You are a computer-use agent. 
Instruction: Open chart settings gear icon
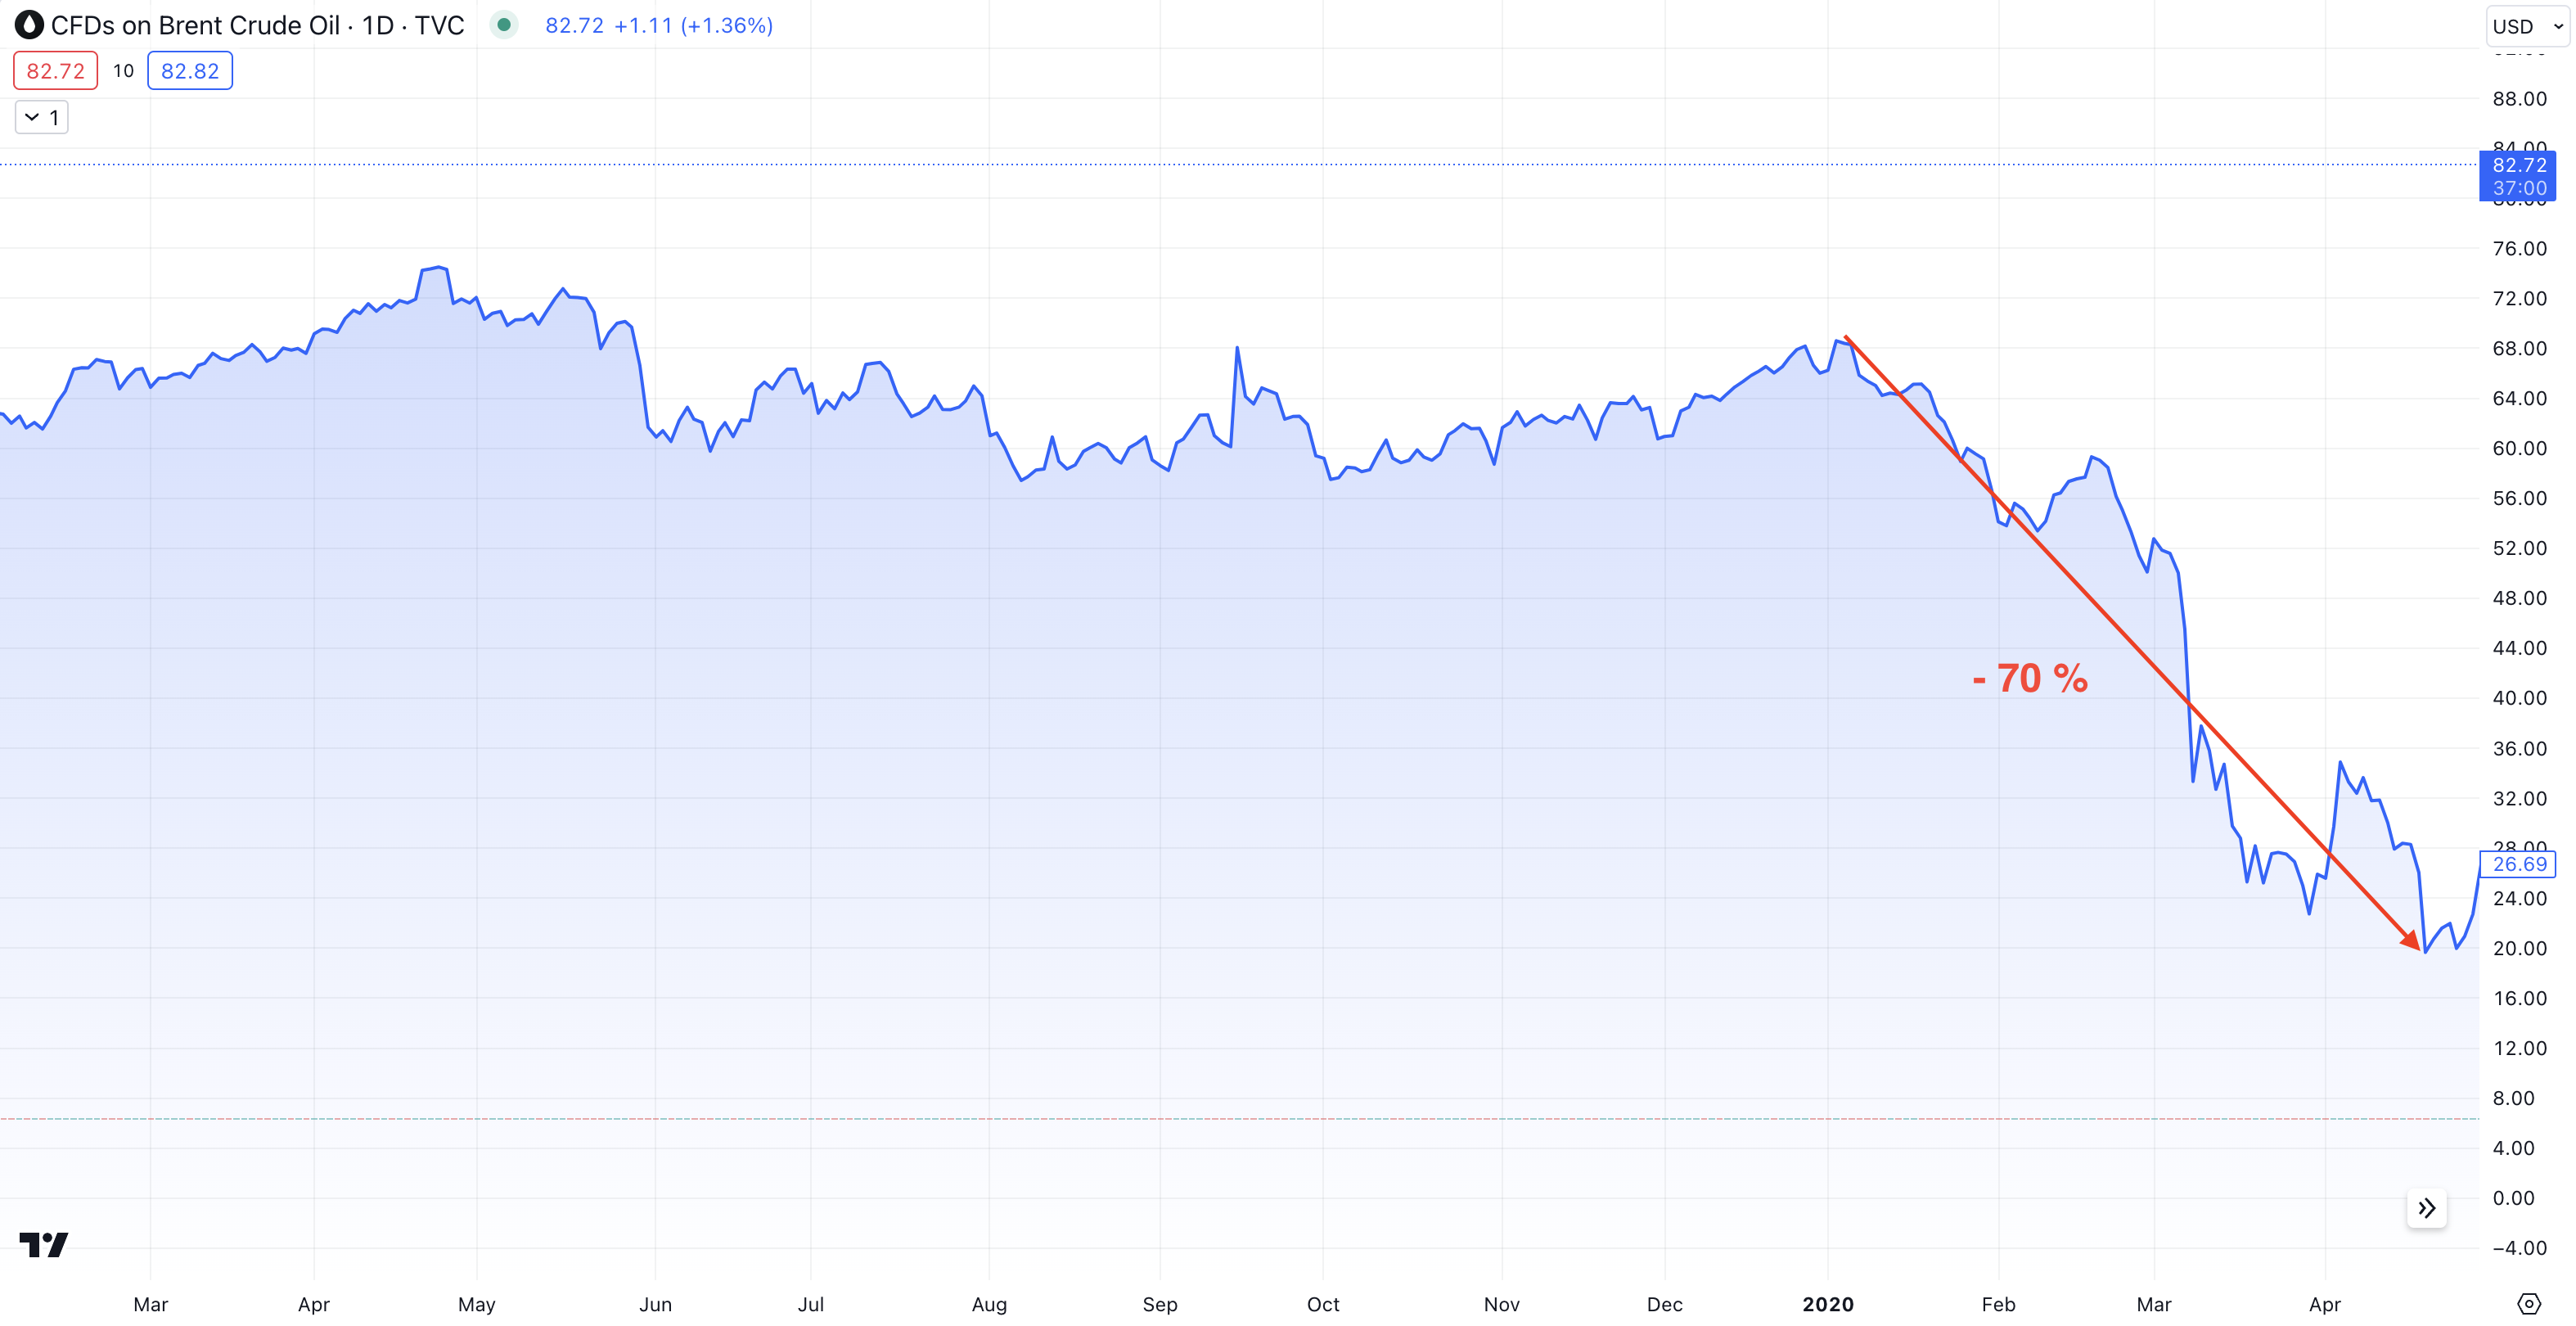[2528, 1304]
